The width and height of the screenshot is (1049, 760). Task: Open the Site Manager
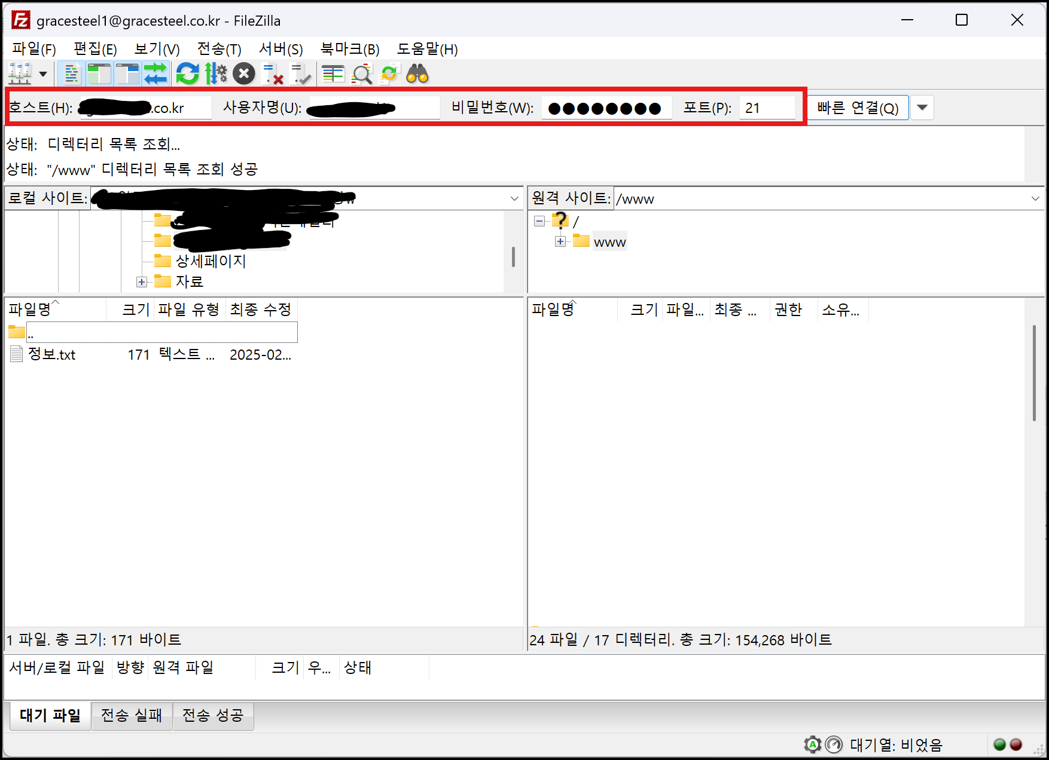coord(21,73)
